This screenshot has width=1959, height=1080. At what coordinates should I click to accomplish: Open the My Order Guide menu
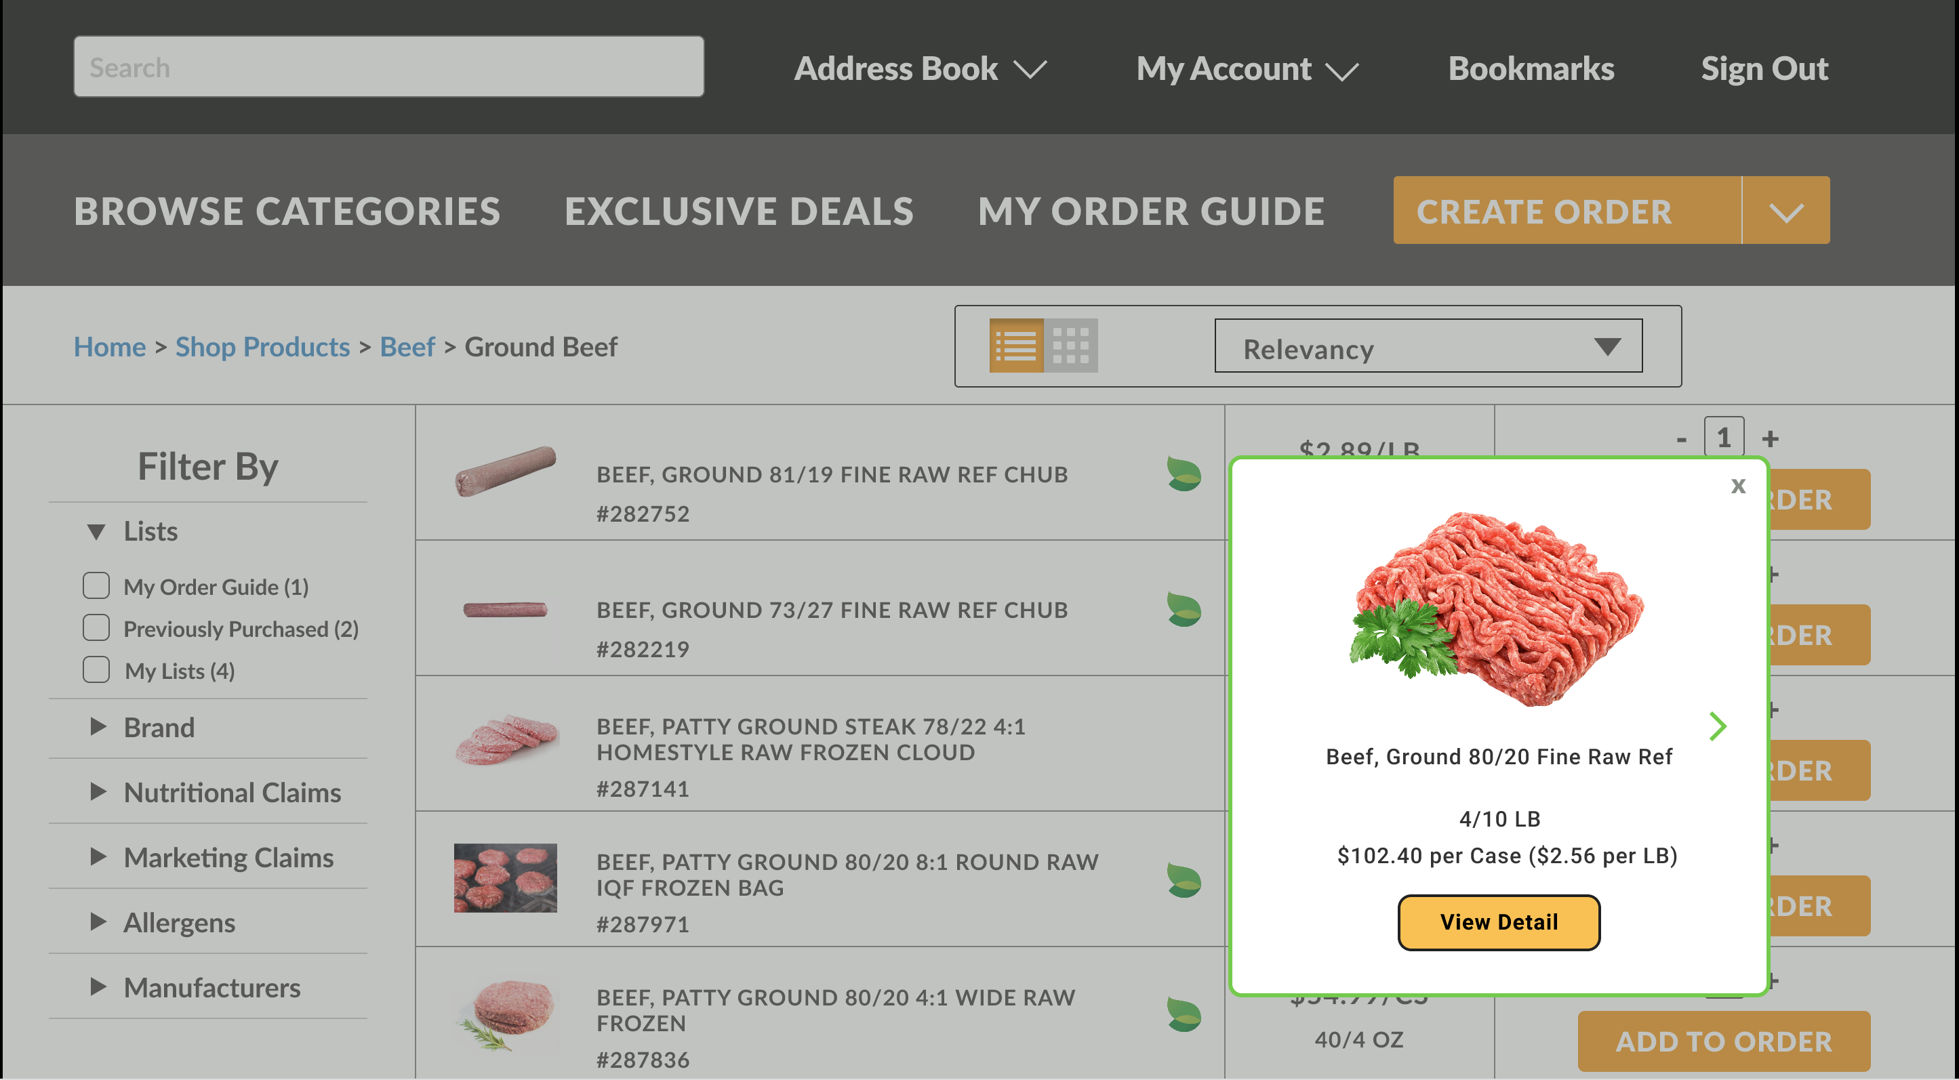(x=1150, y=211)
